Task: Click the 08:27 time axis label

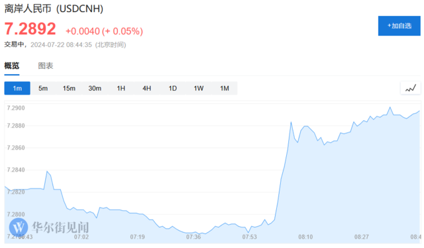Action: (362, 237)
